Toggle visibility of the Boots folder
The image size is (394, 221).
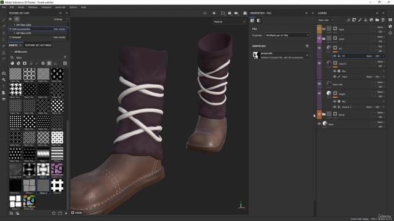pos(320,115)
